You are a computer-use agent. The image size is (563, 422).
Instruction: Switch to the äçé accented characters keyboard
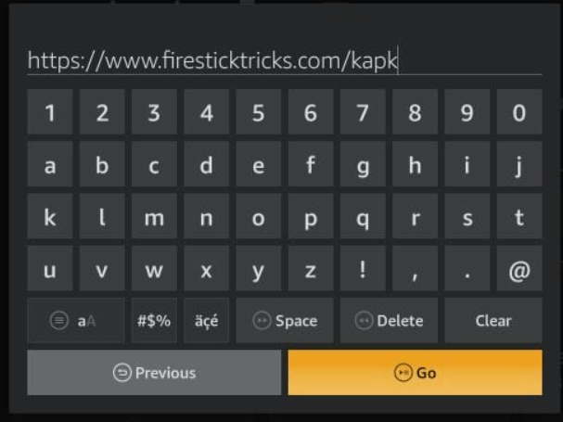(x=206, y=320)
